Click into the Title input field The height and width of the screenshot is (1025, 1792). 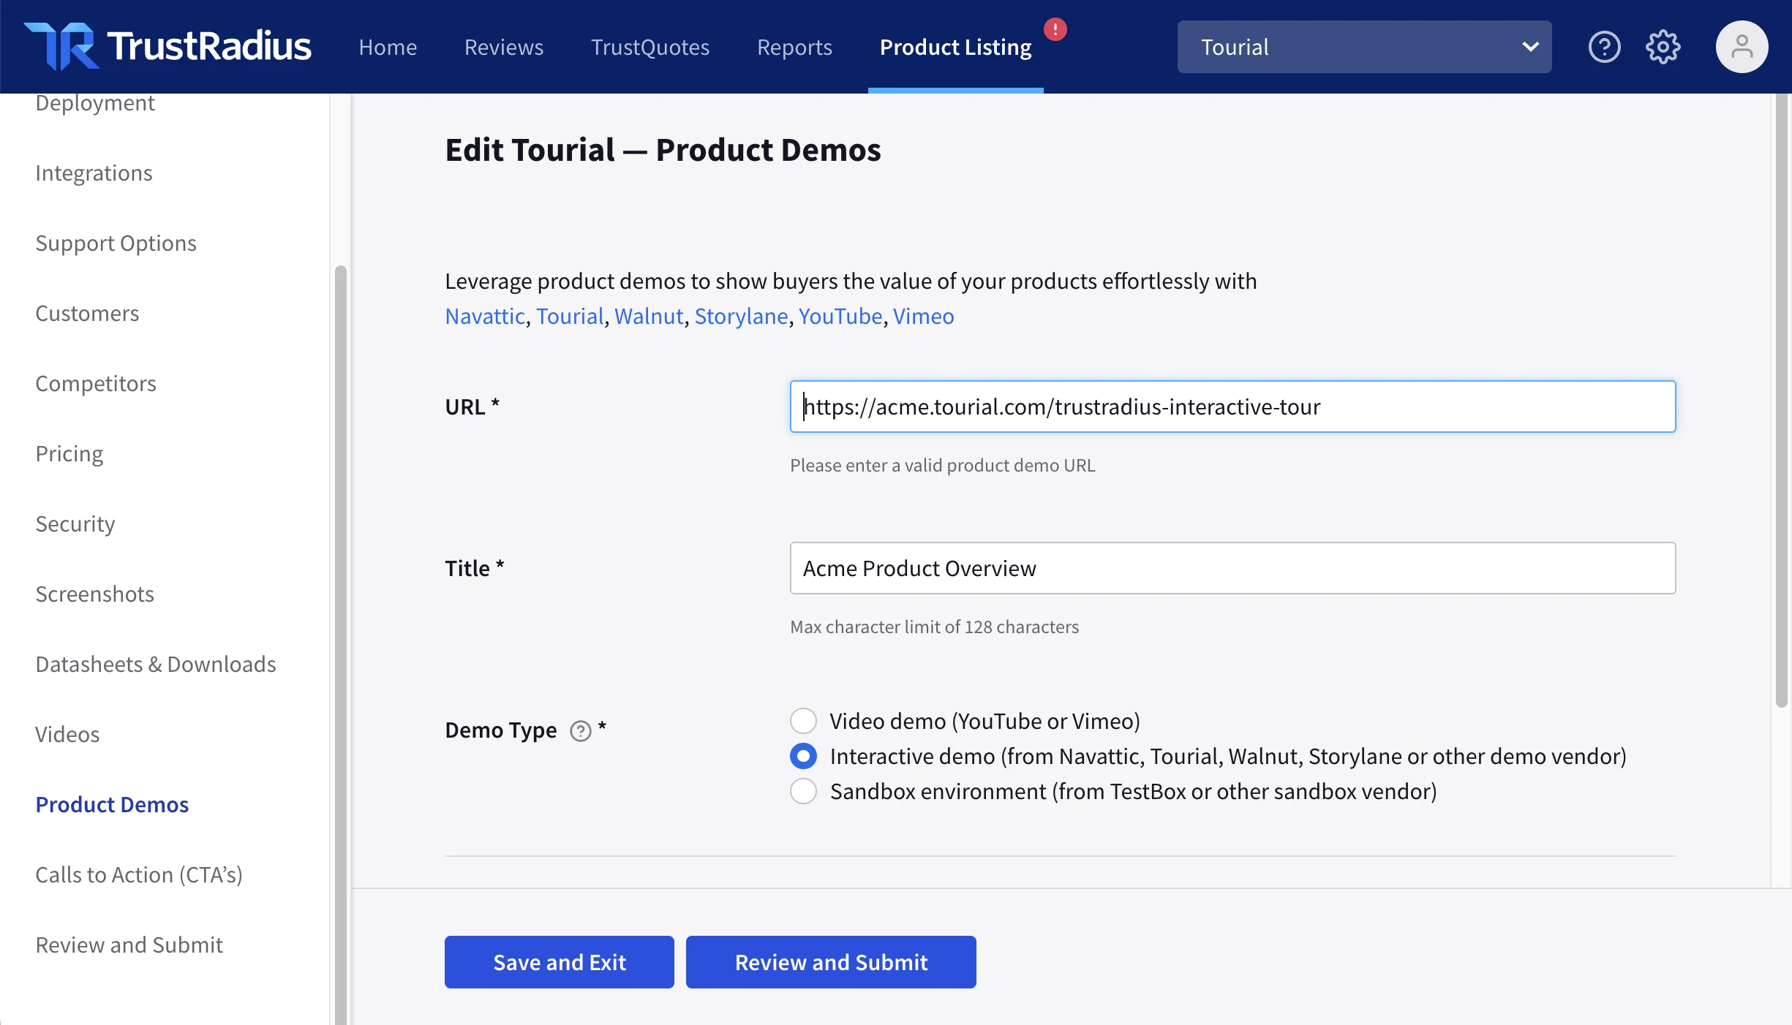click(x=1232, y=568)
